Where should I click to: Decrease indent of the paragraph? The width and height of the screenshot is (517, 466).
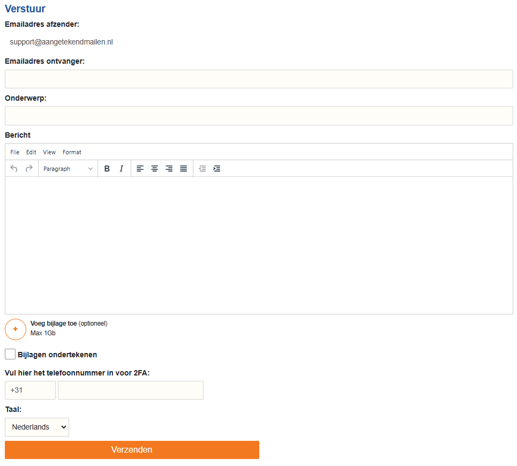(202, 169)
